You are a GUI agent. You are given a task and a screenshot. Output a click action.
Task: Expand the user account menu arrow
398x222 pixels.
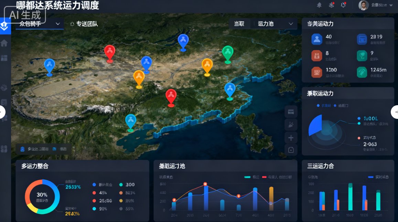tap(391, 5)
